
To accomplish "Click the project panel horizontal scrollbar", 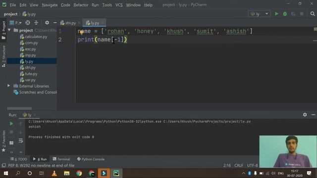I will [x=19, y=108].
